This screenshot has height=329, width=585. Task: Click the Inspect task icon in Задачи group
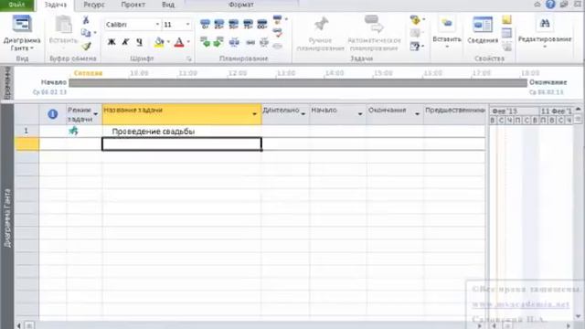[415, 20]
